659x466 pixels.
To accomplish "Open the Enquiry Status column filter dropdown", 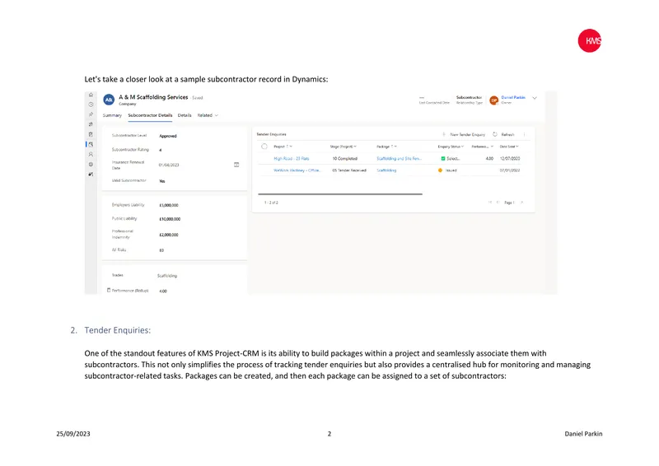I will point(463,147).
